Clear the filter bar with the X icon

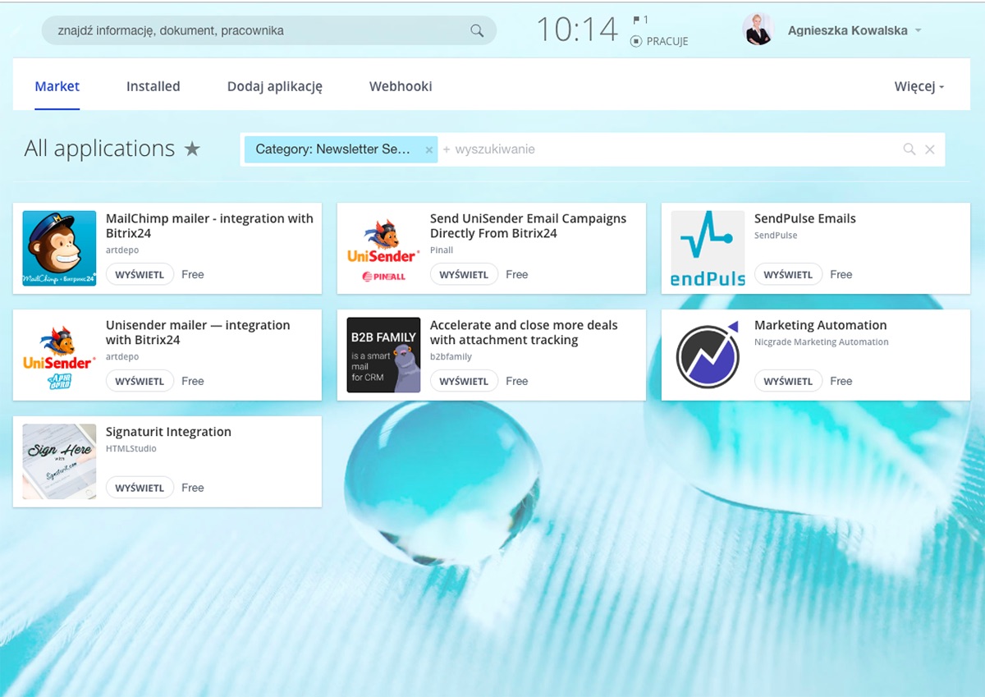click(x=930, y=149)
